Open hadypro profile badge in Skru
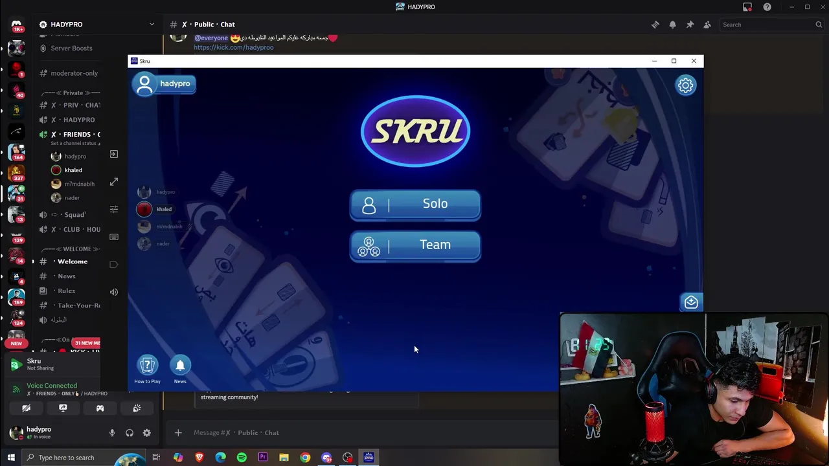This screenshot has height=466, width=829. (164, 84)
